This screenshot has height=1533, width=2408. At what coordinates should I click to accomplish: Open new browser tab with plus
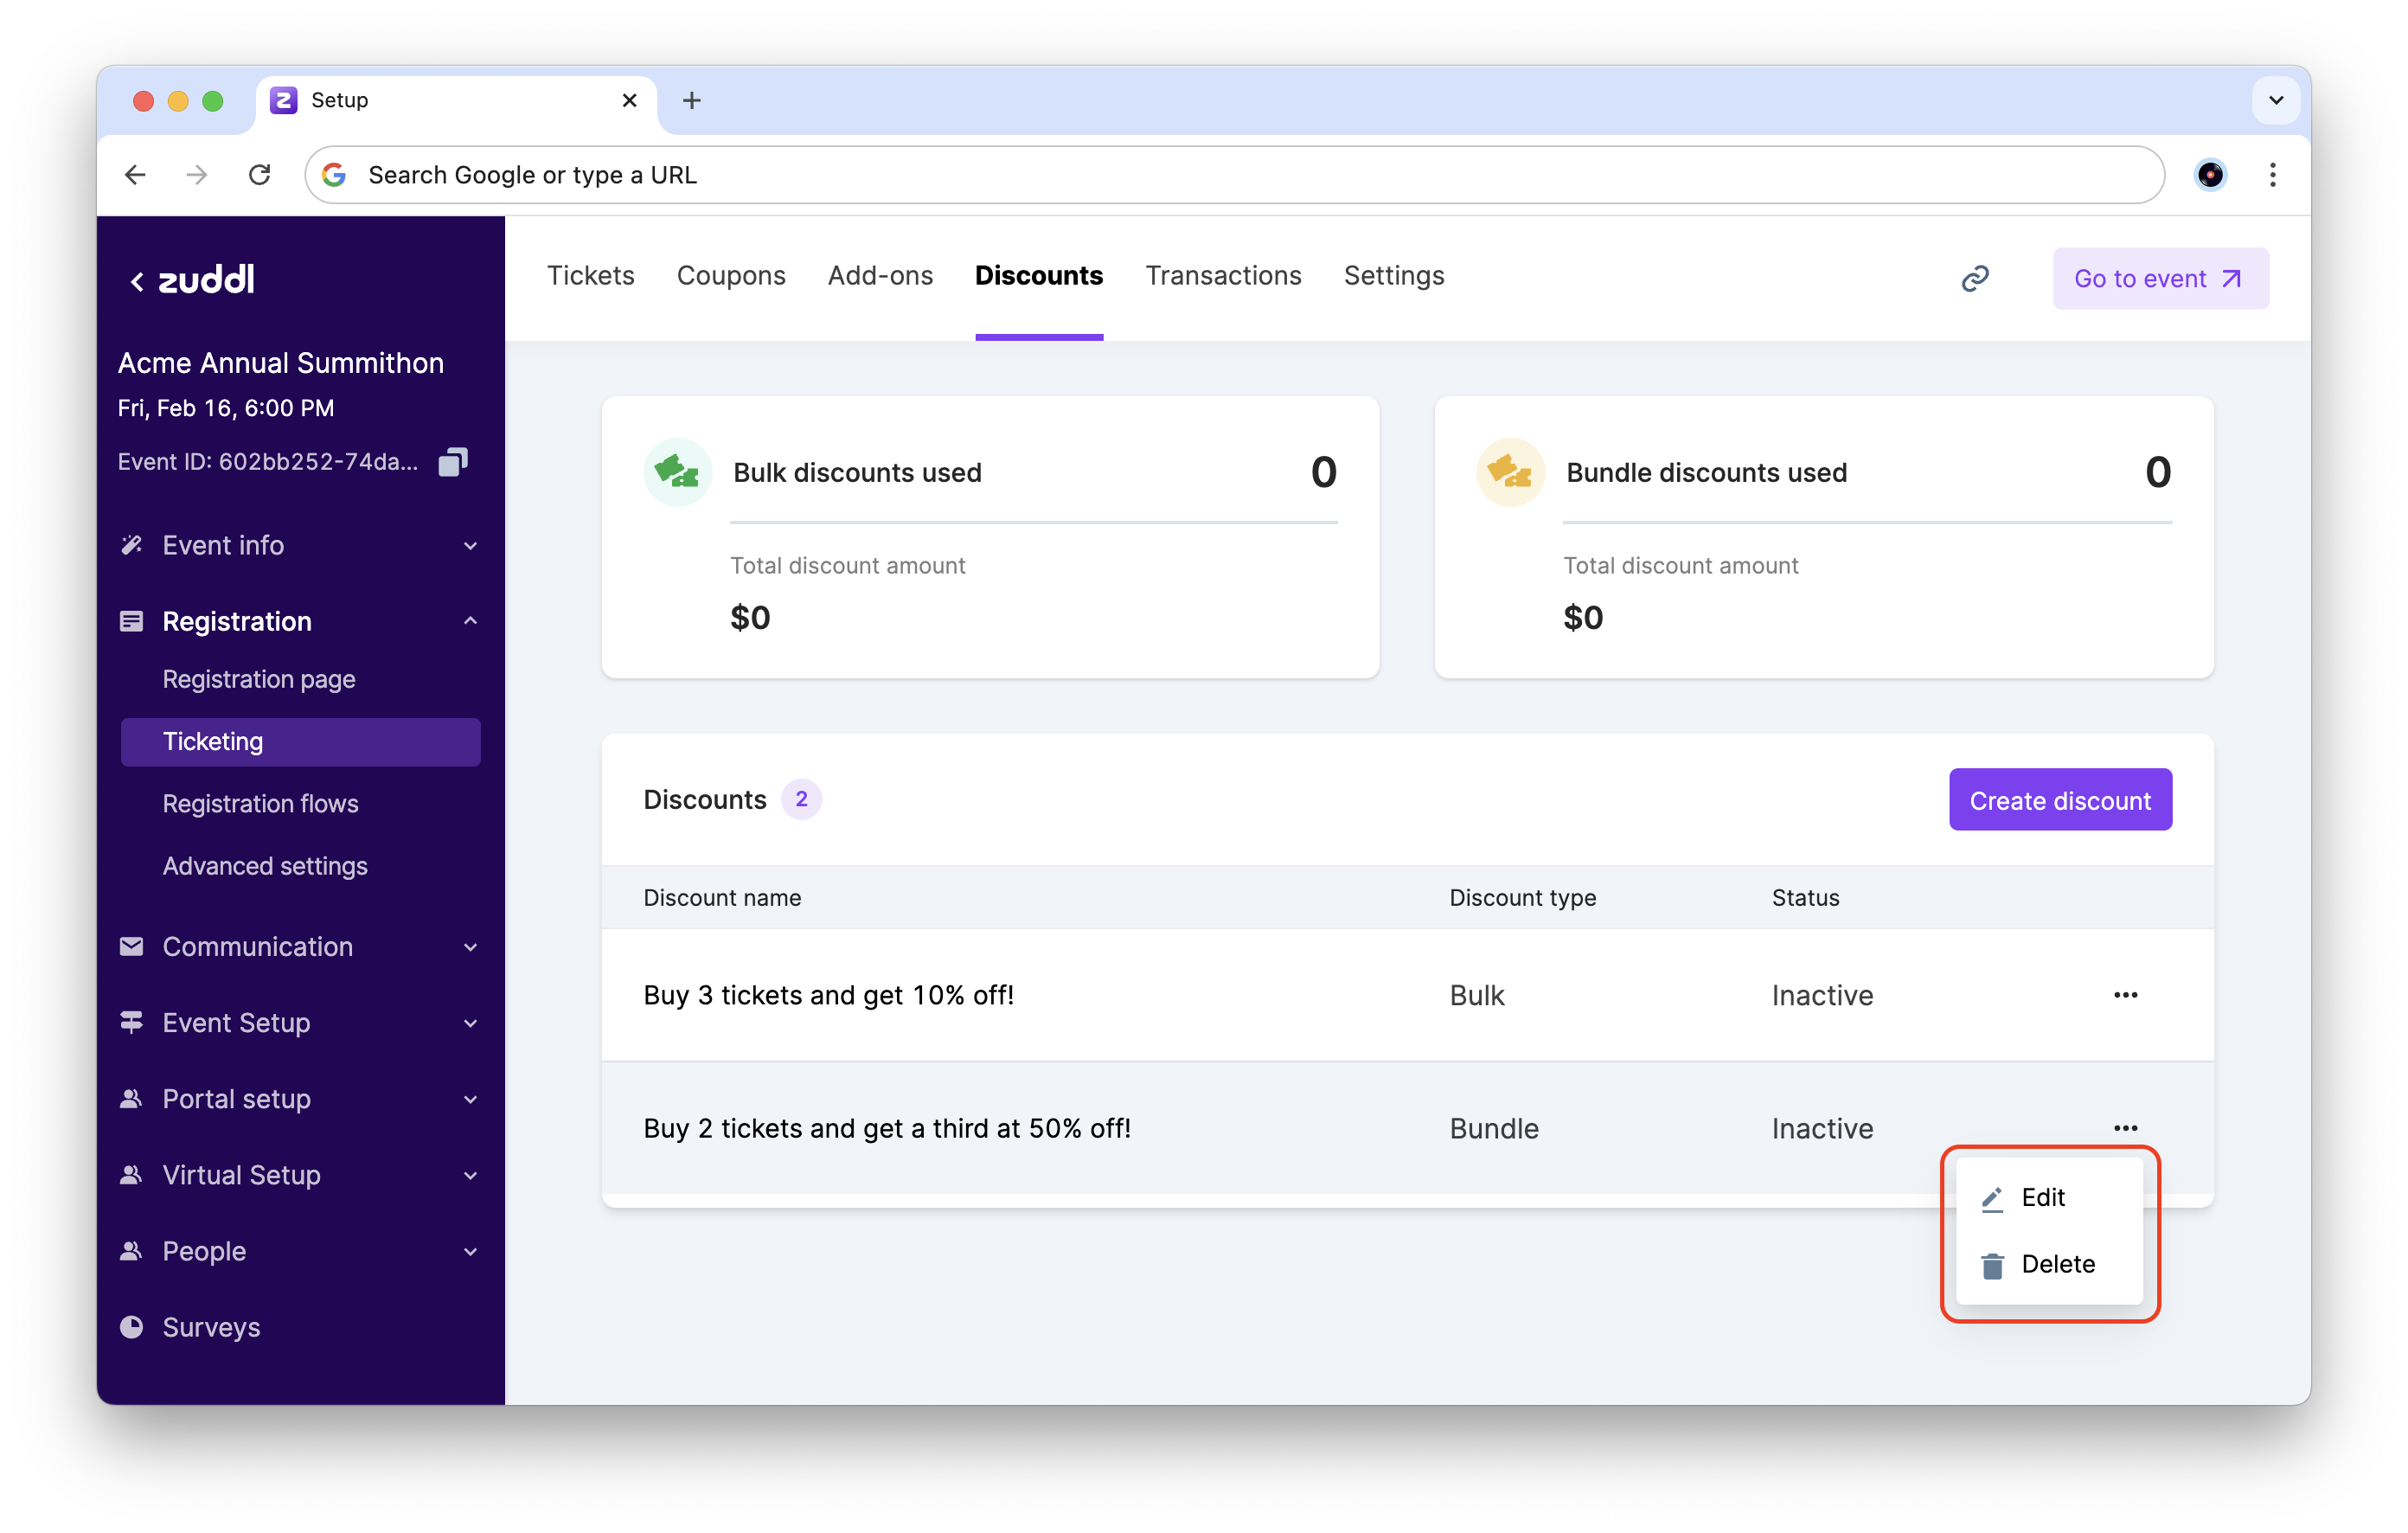point(691,100)
